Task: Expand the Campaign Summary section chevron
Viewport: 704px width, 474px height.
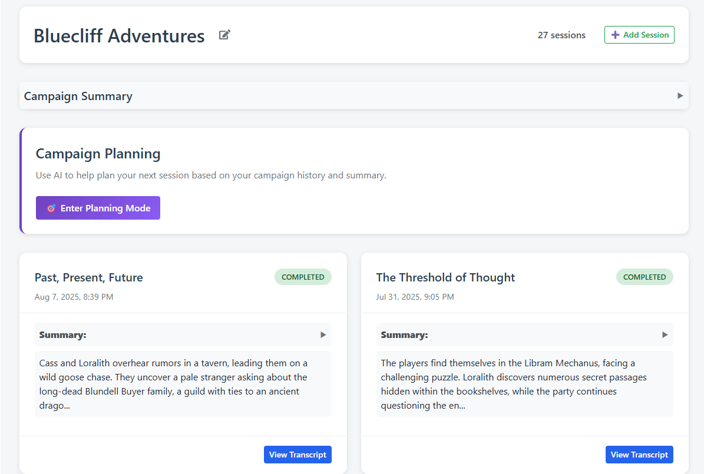Action: (x=680, y=95)
